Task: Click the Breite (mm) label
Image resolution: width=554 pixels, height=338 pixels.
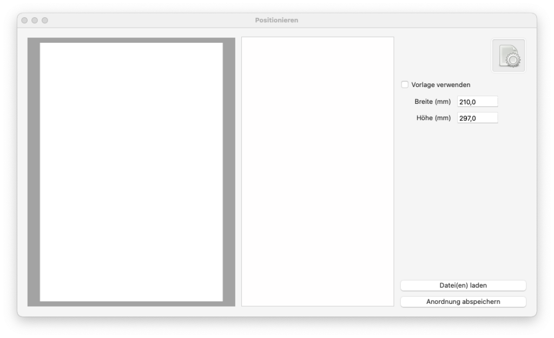Action: tap(432, 102)
